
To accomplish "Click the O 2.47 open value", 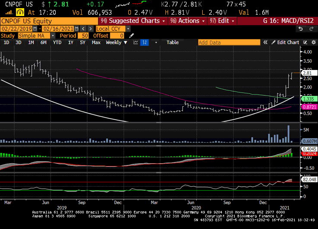I will pyautogui.click(x=140, y=13).
